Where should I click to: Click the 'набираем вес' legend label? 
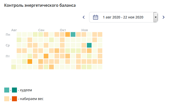(x=32, y=99)
